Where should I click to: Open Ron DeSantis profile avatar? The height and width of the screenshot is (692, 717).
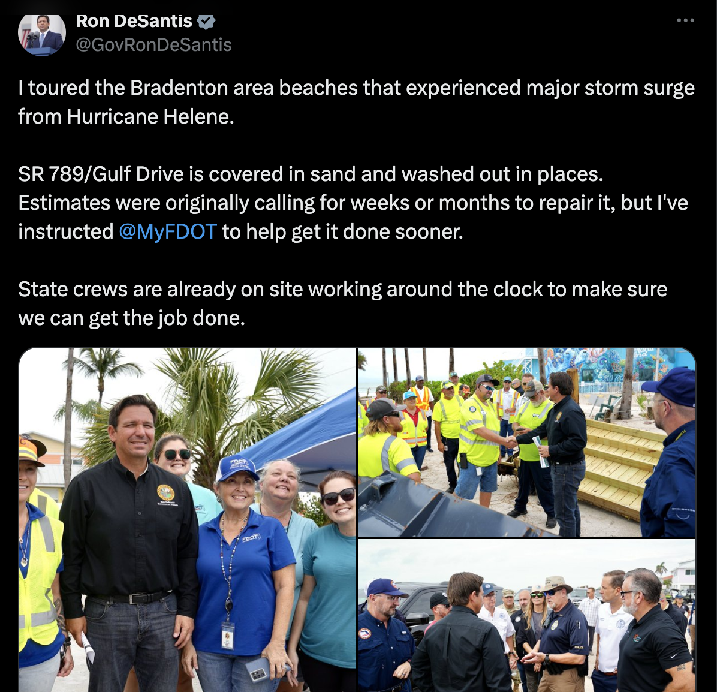(41, 34)
